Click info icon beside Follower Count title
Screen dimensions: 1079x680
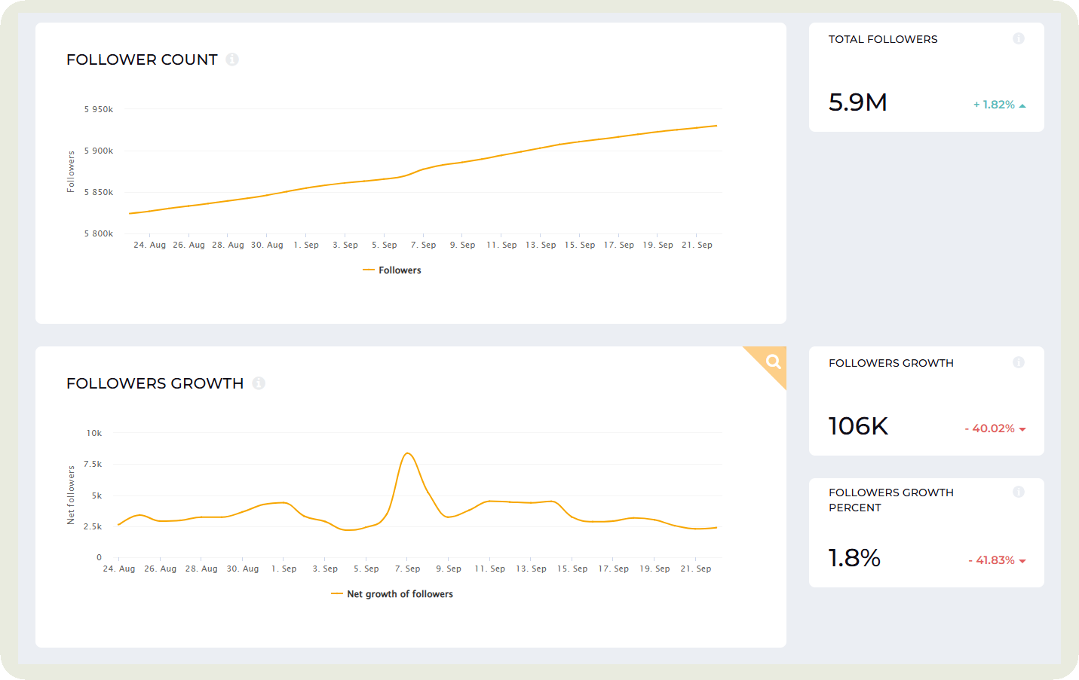[232, 59]
